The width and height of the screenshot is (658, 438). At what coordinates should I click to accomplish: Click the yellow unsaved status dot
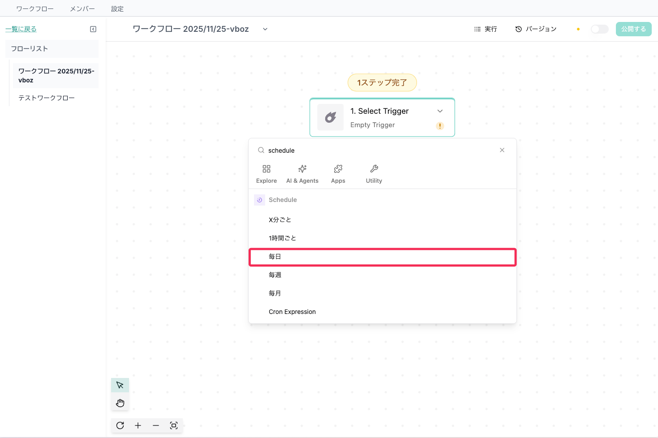578,29
